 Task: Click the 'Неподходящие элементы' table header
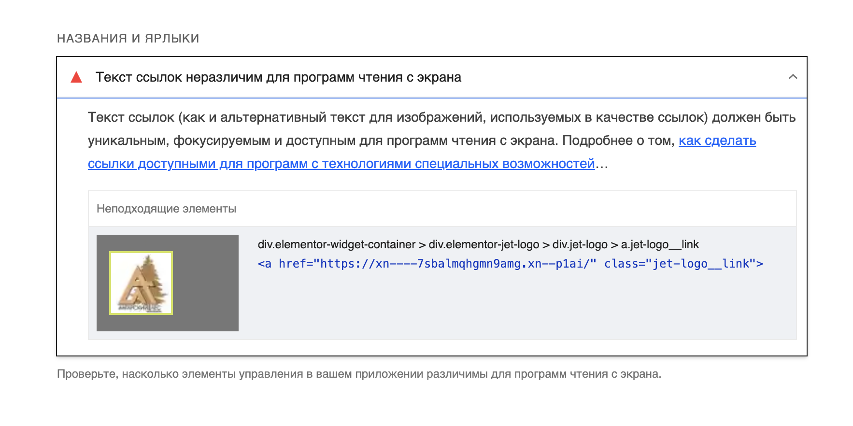tap(166, 209)
